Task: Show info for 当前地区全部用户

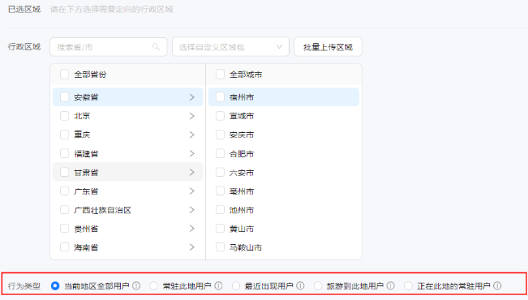Action: tap(136, 286)
